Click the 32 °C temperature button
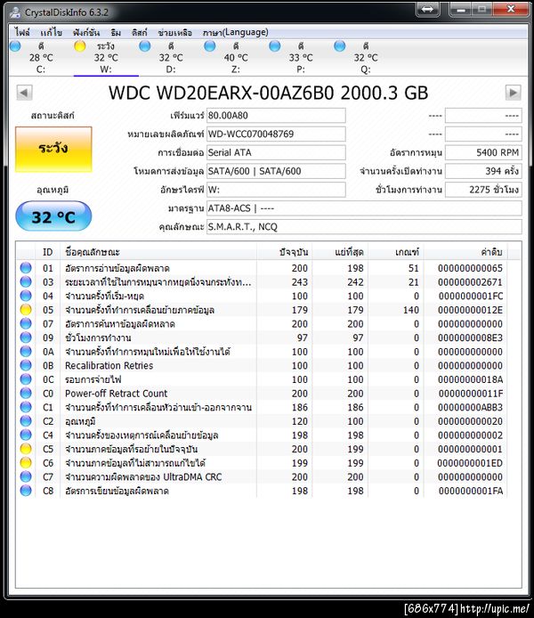 [53, 216]
